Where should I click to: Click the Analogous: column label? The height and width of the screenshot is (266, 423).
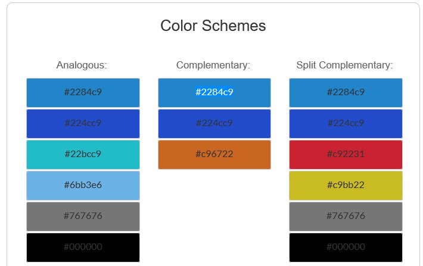(82, 65)
